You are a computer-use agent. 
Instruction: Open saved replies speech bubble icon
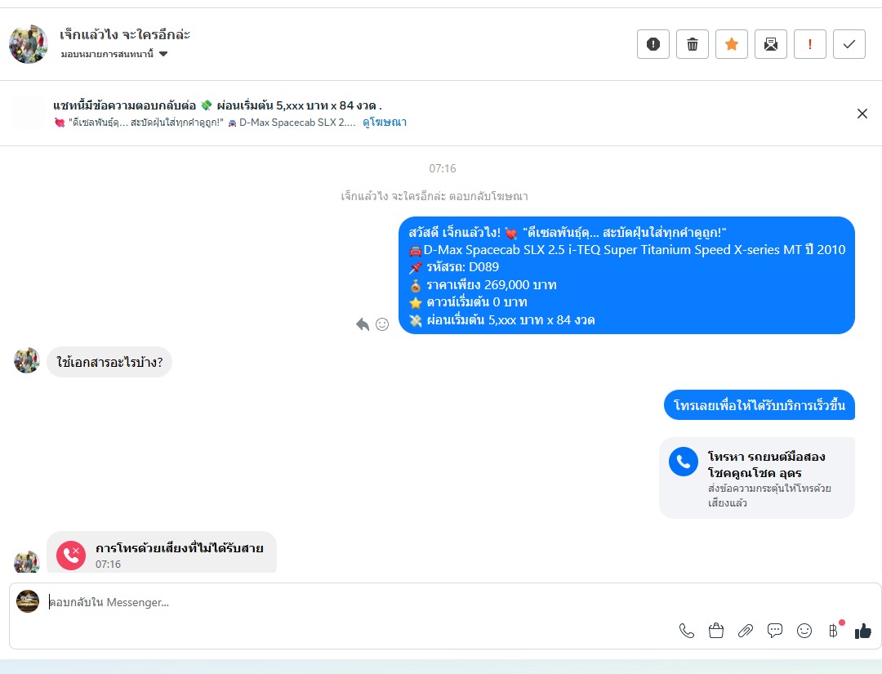coord(775,631)
